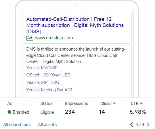Image resolution: width=155 pixels, height=129 pixels.
Task: Click the Eligible status text
Action: tap(47, 112)
